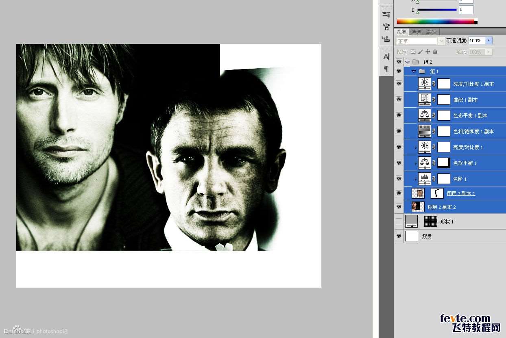Open the 不透明度 opacity slider arrow
This screenshot has width=506, height=338.
pyautogui.click(x=489, y=41)
